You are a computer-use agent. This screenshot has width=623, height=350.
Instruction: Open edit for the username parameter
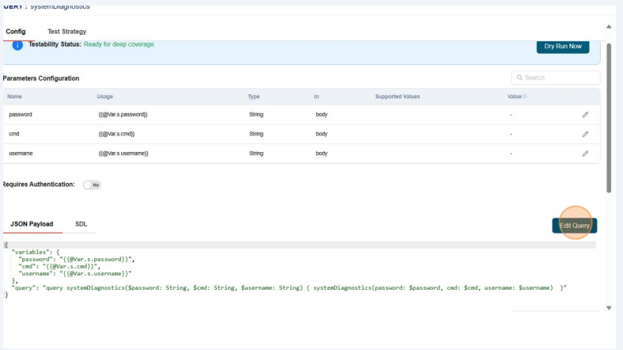point(585,153)
